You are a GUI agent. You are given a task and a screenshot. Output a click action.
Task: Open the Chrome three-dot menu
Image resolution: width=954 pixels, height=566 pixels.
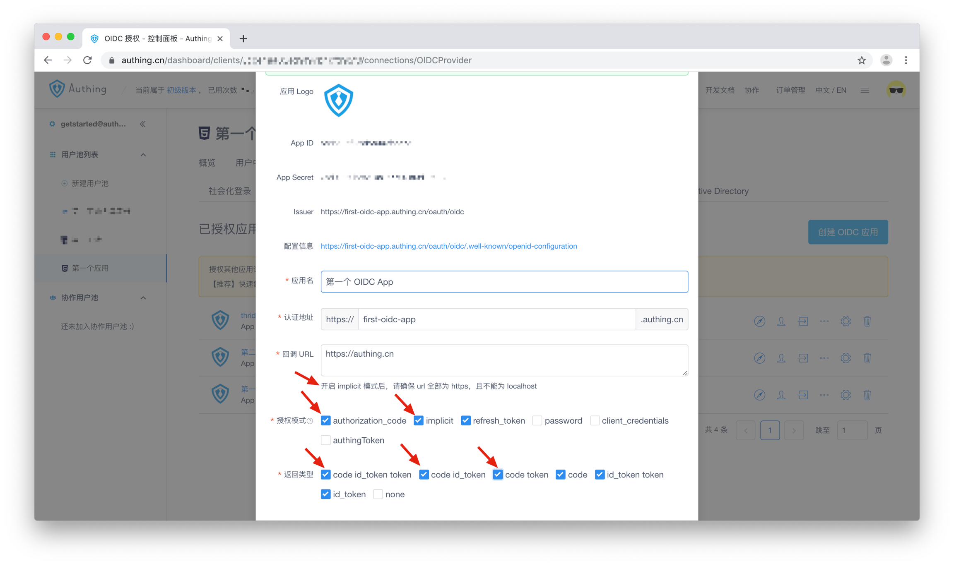pyautogui.click(x=906, y=60)
